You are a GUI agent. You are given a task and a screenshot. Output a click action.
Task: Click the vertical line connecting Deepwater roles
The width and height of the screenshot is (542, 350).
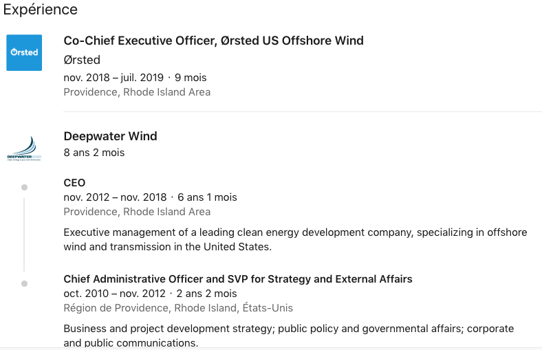[24, 234]
